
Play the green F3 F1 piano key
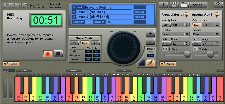(x=90, y=97)
